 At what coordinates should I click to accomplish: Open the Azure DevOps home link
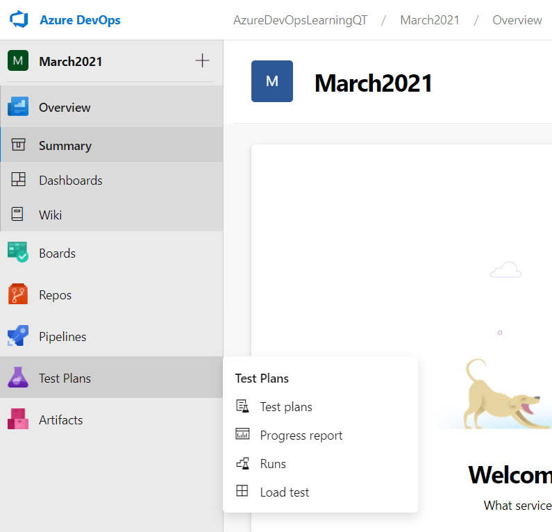(x=80, y=20)
